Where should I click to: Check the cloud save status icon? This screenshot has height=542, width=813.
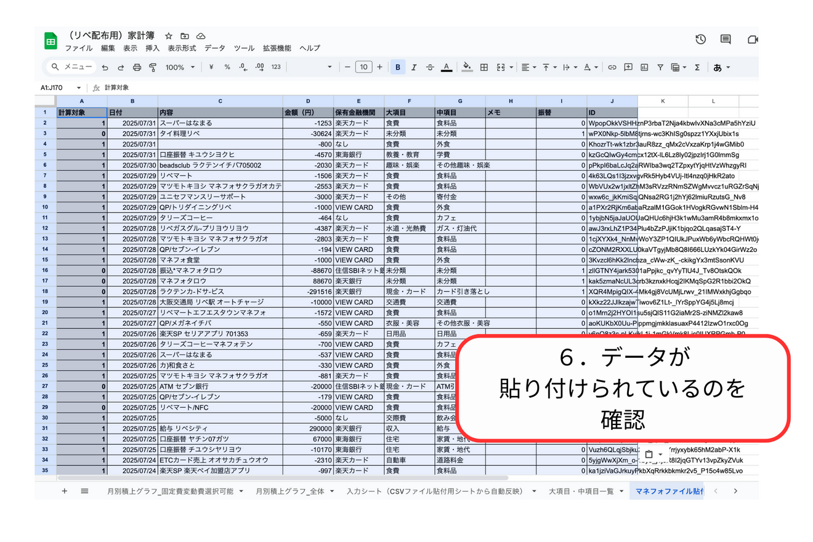[x=201, y=36]
